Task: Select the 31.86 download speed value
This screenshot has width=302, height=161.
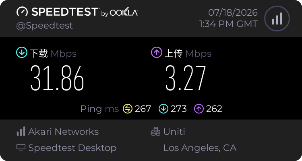Action: click(x=57, y=78)
